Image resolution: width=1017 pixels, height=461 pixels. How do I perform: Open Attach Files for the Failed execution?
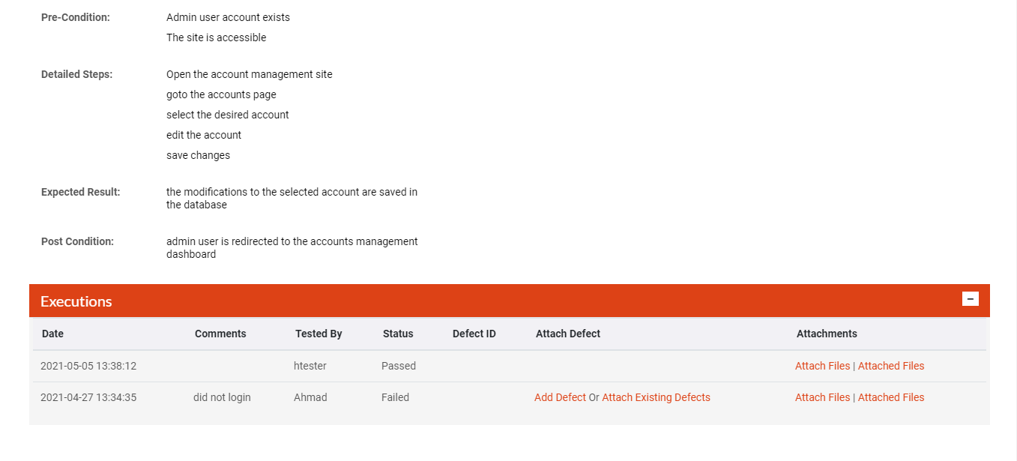click(x=822, y=397)
